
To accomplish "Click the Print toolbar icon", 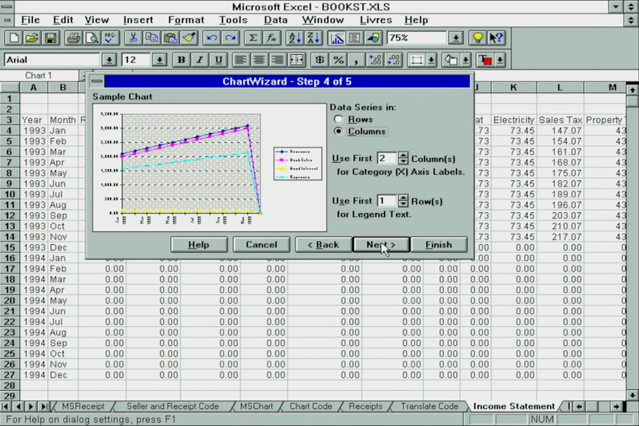I will point(73,37).
